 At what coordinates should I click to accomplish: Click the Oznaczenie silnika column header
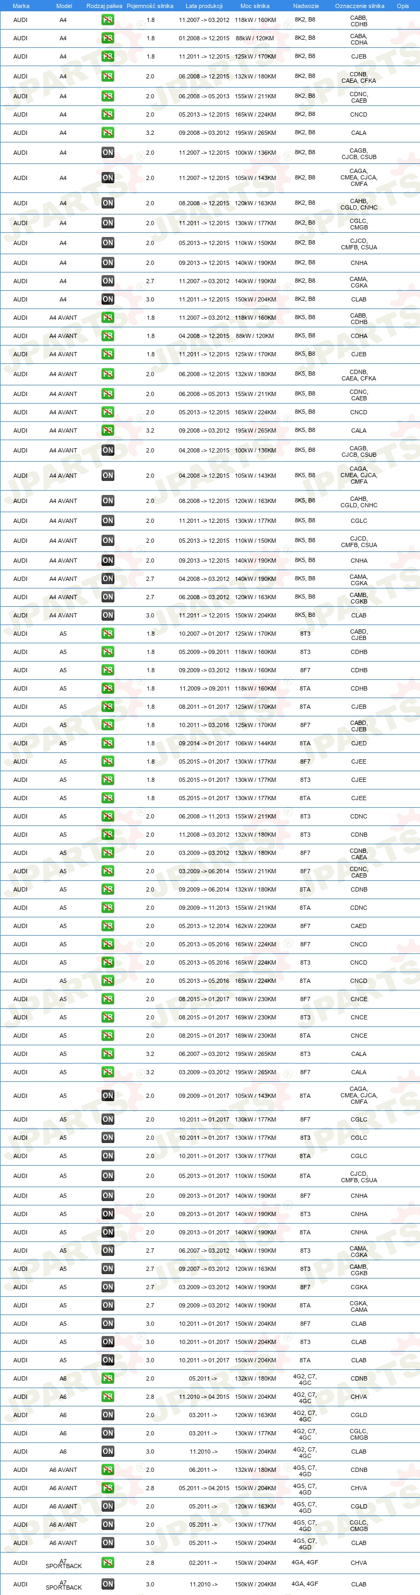pos(359,6)
